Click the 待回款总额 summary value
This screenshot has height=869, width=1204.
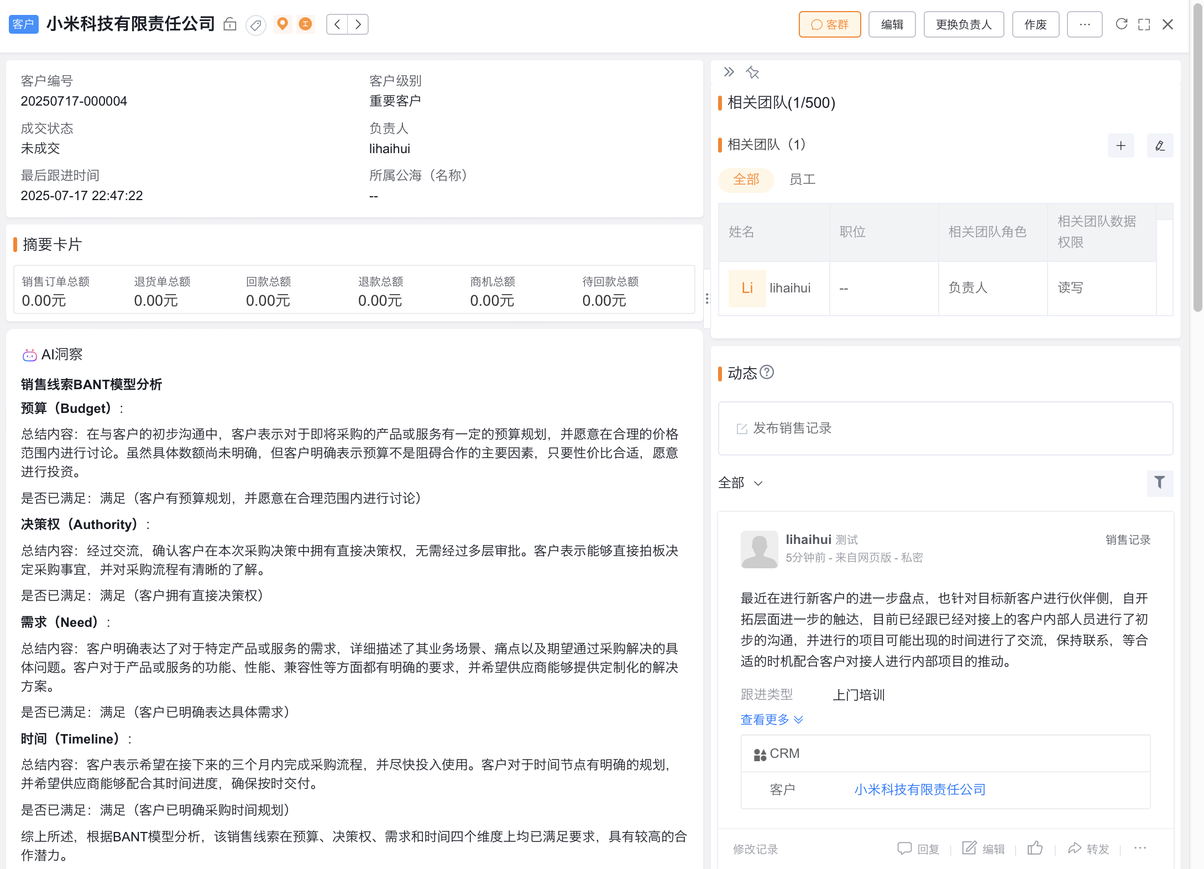(604, 301)
